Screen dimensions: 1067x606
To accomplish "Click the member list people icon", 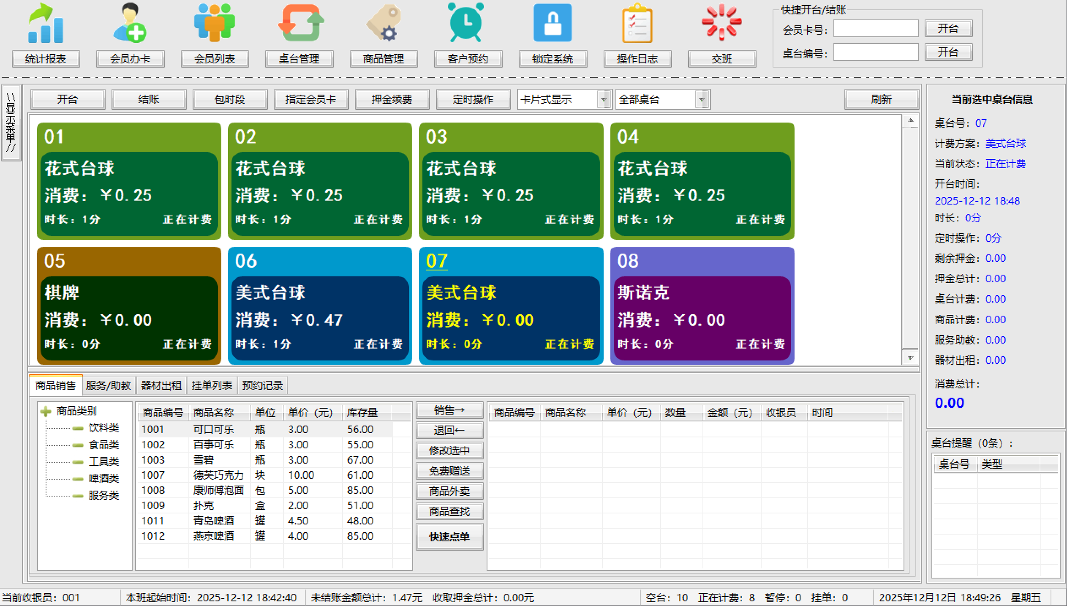I will click(x=215, y=24).
